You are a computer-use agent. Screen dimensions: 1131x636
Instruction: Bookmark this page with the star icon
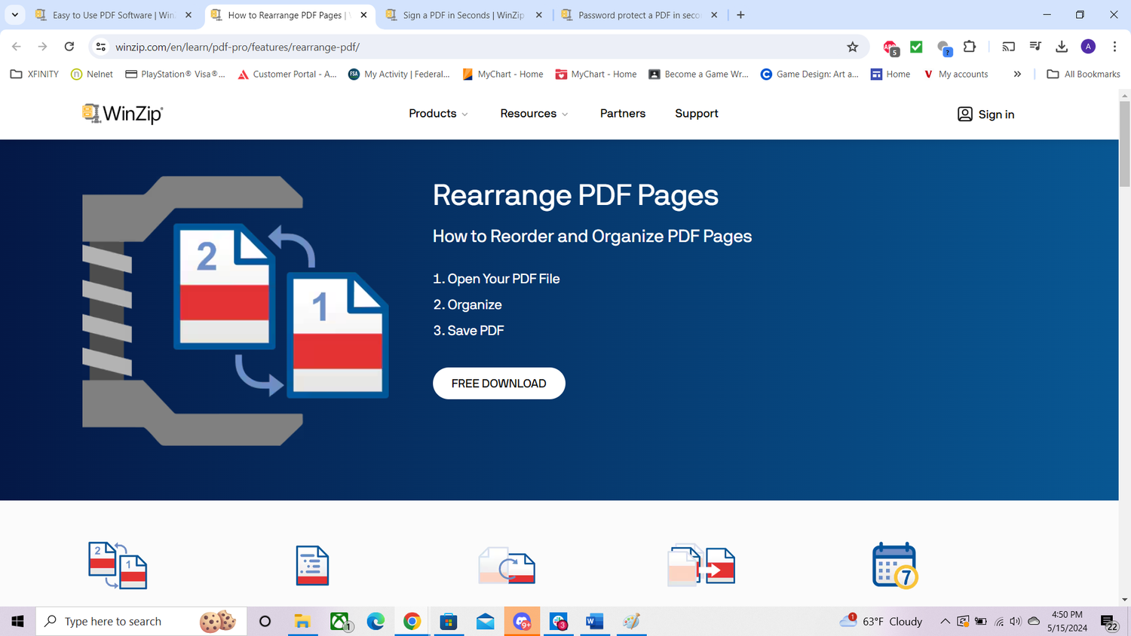pos(852,47)
